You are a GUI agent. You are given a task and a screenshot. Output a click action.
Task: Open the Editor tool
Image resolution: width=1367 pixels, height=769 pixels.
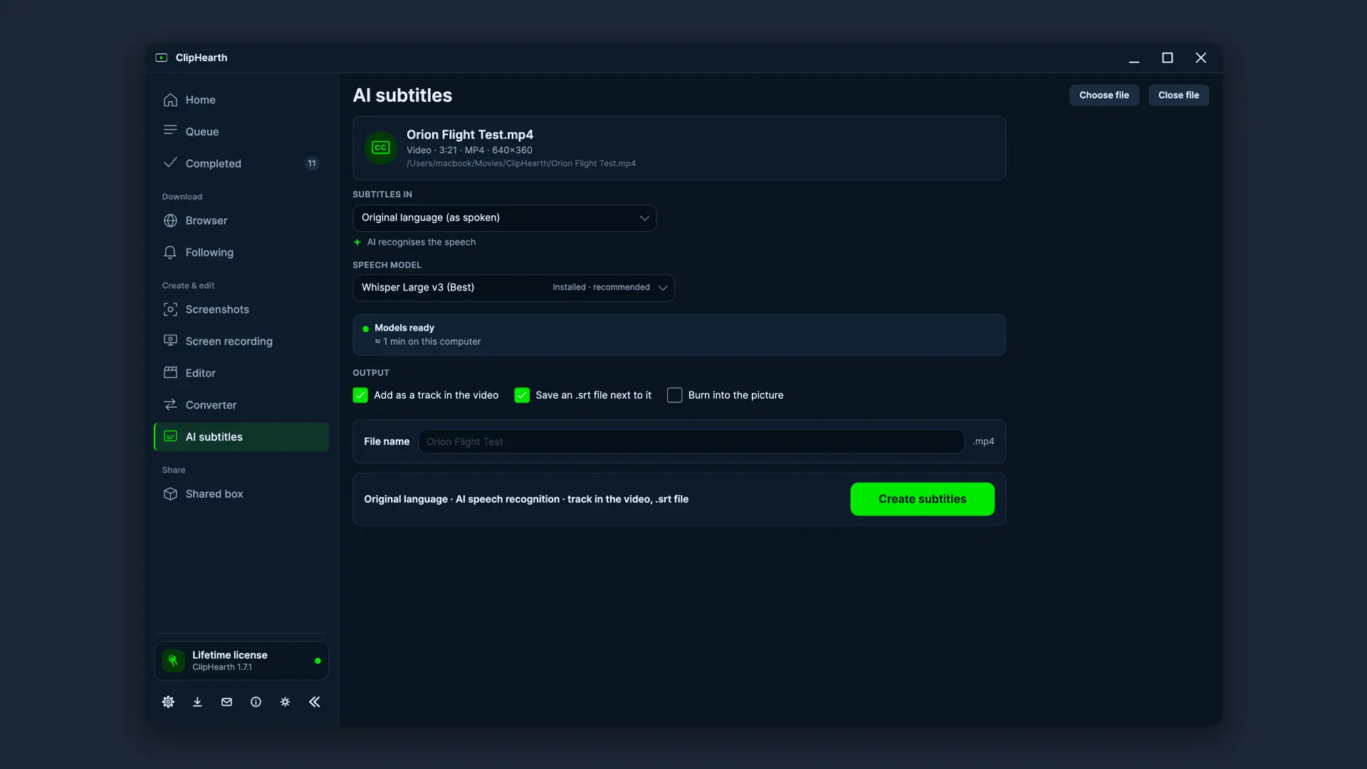pos(241,373)
